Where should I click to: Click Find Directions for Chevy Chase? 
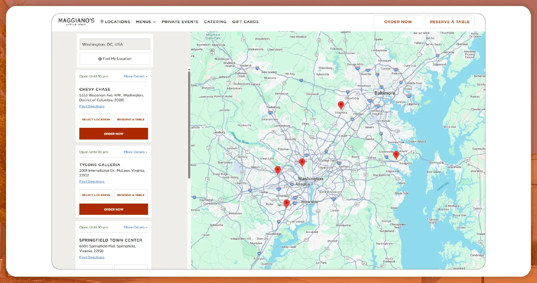[x=92, y=106]
